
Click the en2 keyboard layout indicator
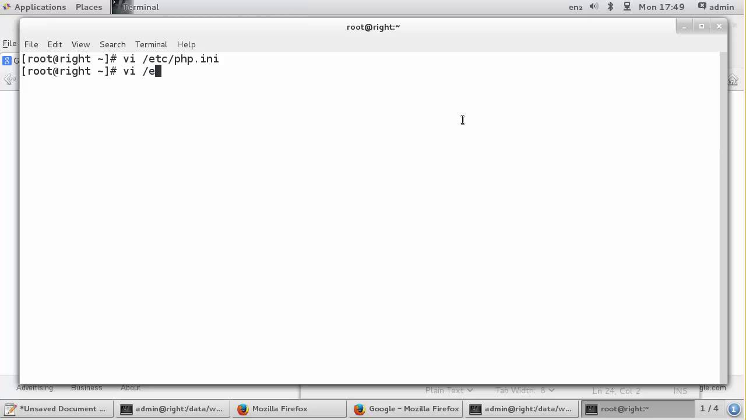click(x=575, y=7)
